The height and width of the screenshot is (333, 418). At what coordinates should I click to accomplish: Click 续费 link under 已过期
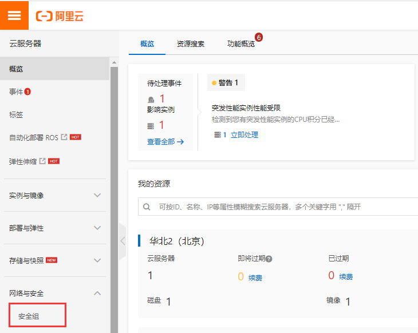click(346, 277)
